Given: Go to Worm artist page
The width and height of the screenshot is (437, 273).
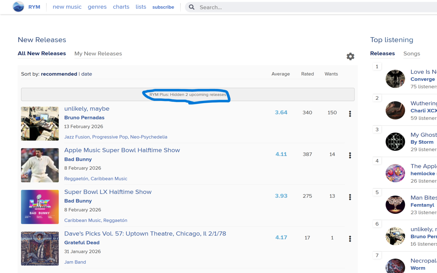Looking at the screenshot, I should click(418, 268).
